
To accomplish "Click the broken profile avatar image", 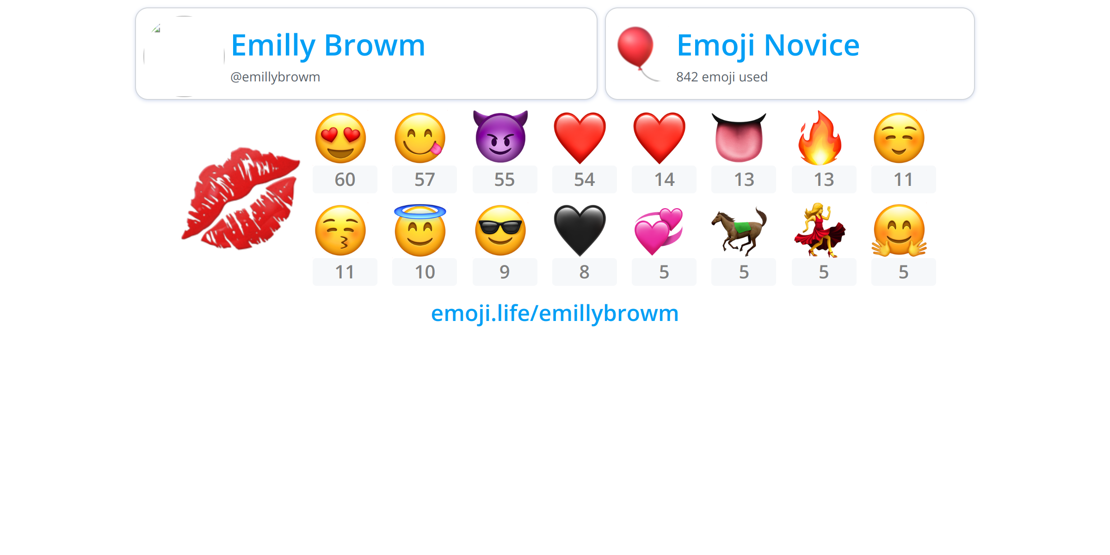I will pos(184,56).
